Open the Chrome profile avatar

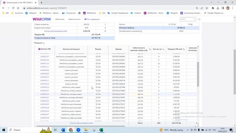[x=228, y=8]
